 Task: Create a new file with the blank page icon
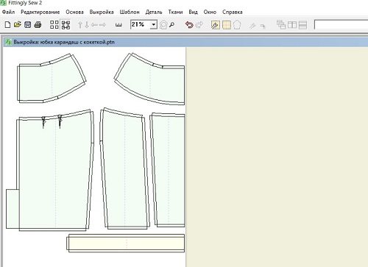click(7, 24)
